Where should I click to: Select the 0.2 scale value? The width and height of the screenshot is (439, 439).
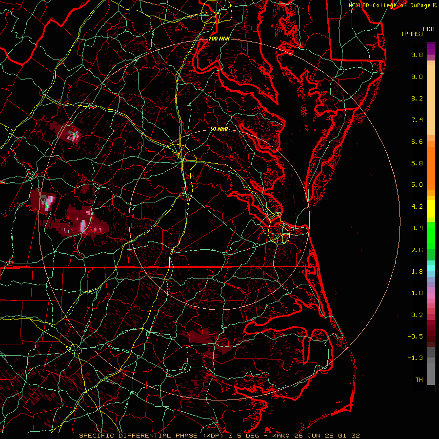click(x=417, y=315)
